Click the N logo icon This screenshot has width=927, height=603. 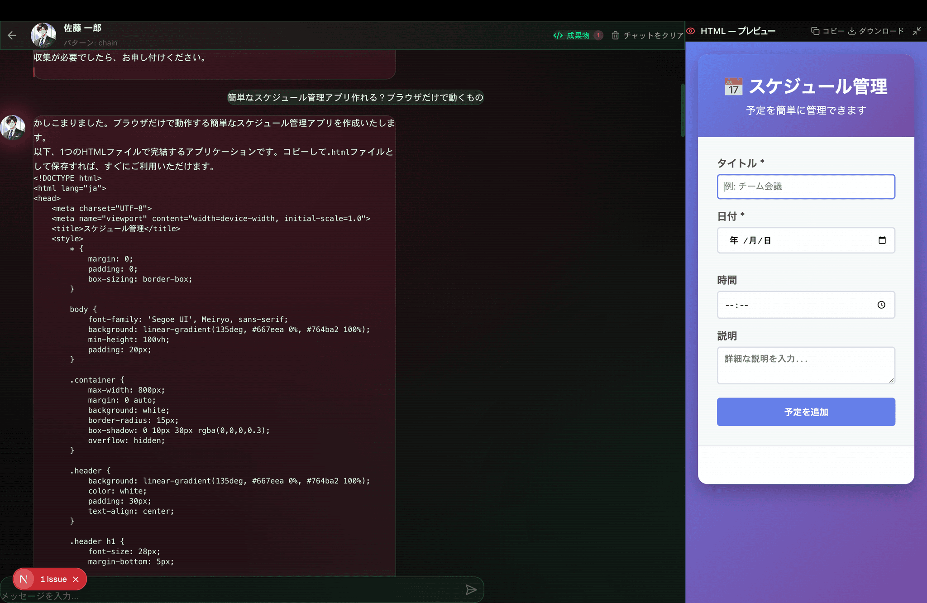coord(24,579)
